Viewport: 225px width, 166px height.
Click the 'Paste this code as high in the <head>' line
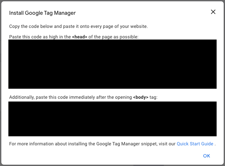point(74,37)
